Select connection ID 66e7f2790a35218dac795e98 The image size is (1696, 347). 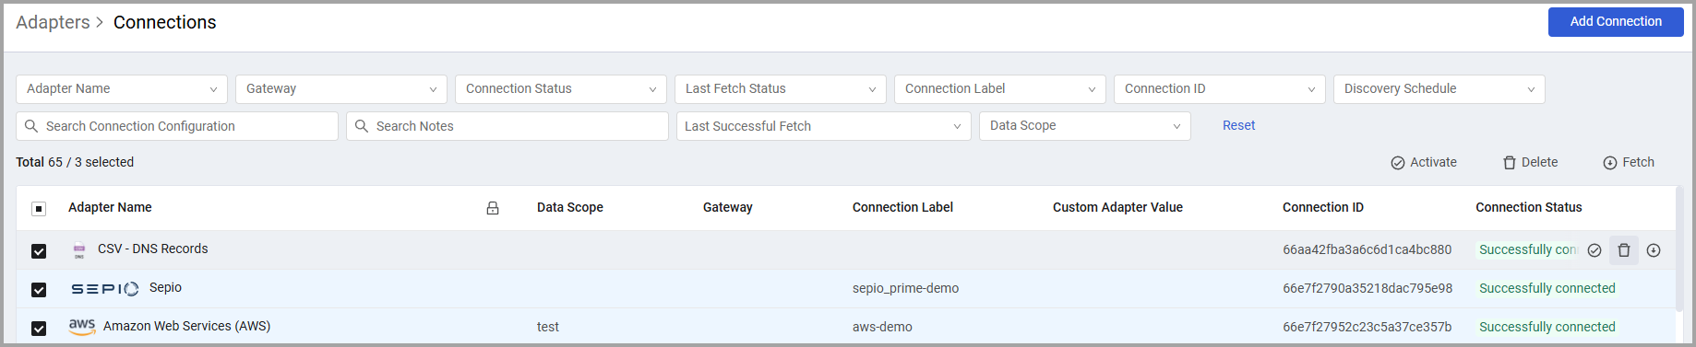(1368, 288)
